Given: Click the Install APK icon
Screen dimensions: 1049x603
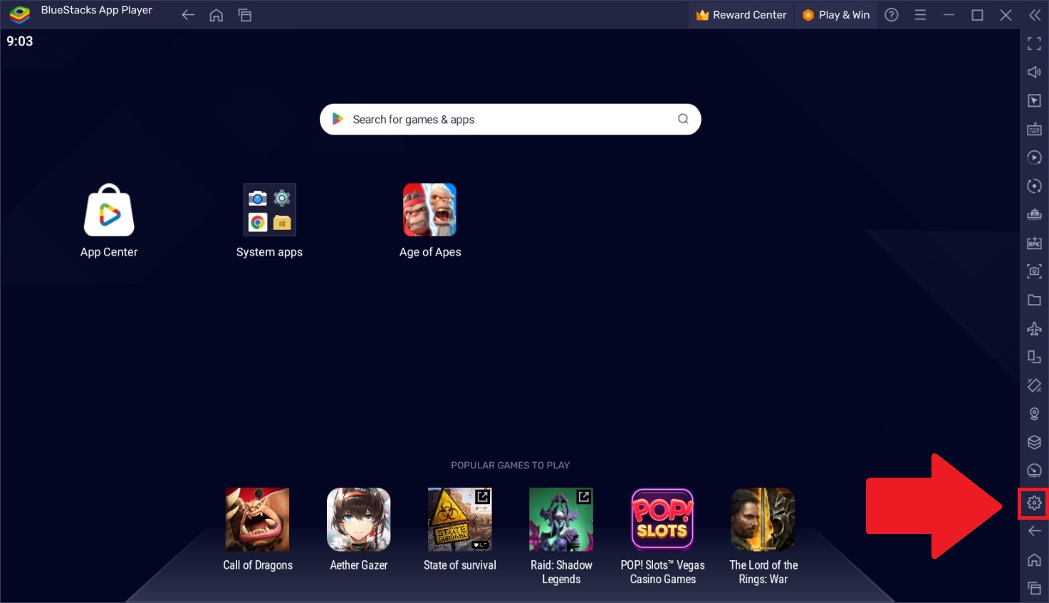Looking at the screenshot, I should (1034, 243).
